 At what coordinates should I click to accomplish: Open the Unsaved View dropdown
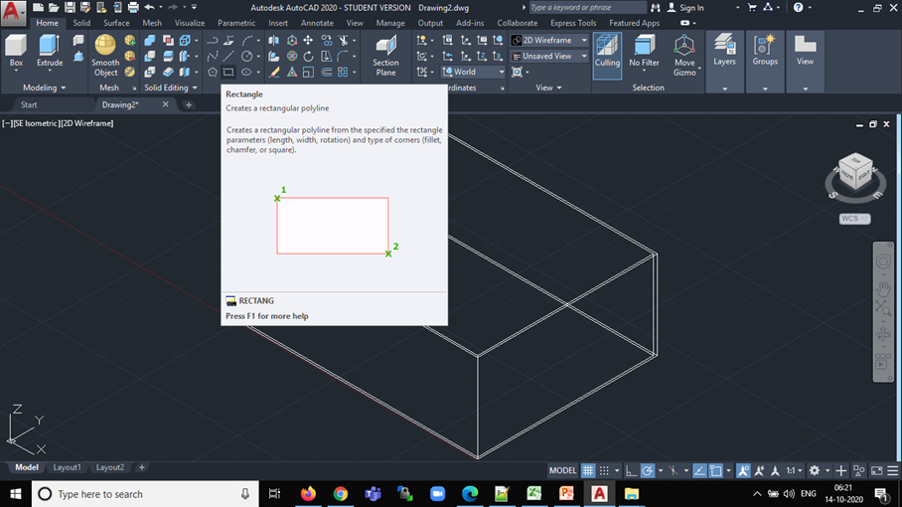[549, 56]
